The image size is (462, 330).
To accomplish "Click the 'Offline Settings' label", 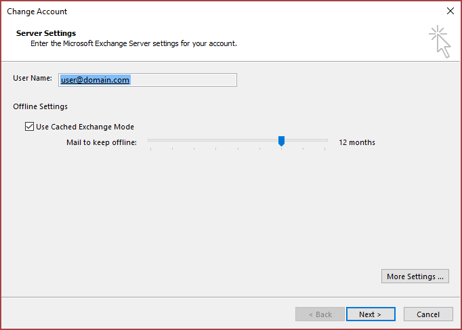I will (41, 106).
